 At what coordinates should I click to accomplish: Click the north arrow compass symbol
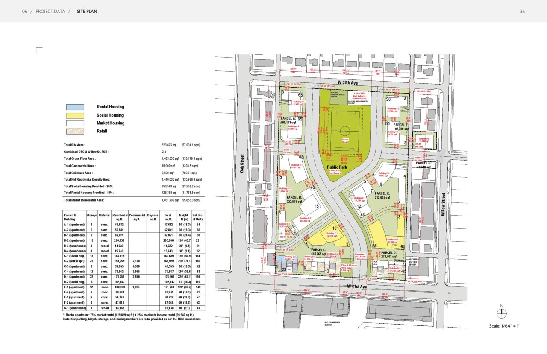coord(502,313)
